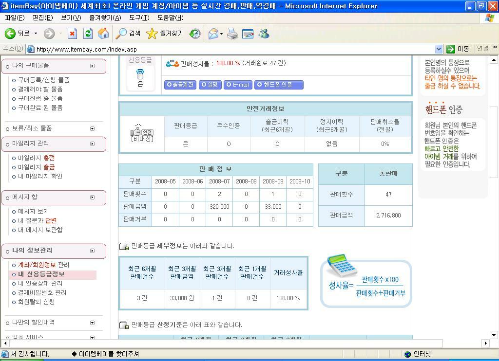Open 계좌/회원정보 관리 link
The width and height of the screenshot is (499, 361).
pos(43,265)
